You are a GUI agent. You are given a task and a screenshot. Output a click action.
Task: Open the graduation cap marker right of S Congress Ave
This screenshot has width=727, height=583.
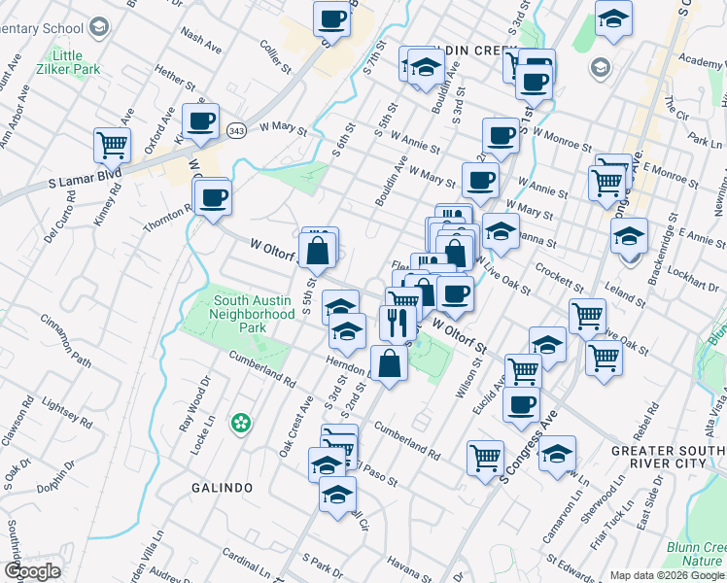click(557, 455)
